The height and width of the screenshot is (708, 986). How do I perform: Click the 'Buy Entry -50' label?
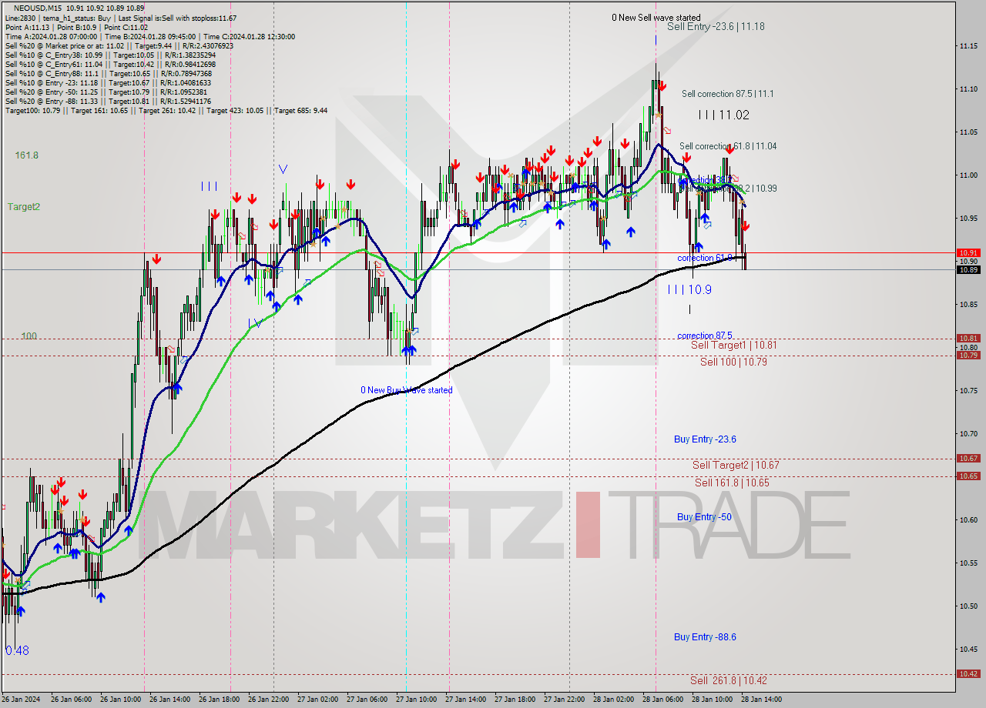point(704,517)
